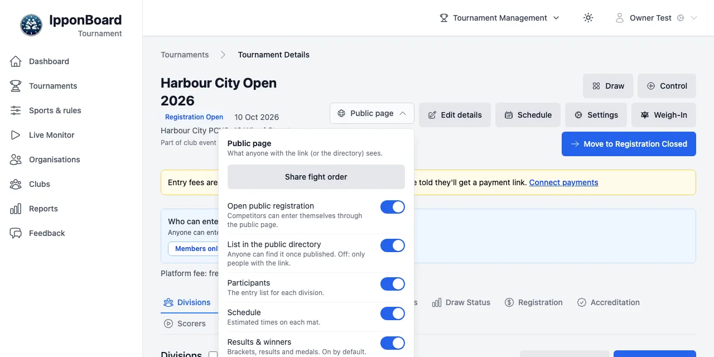Click the Draw Status chart icon
Viewport: 714px width, 357px height.
[x=436, y=302]
